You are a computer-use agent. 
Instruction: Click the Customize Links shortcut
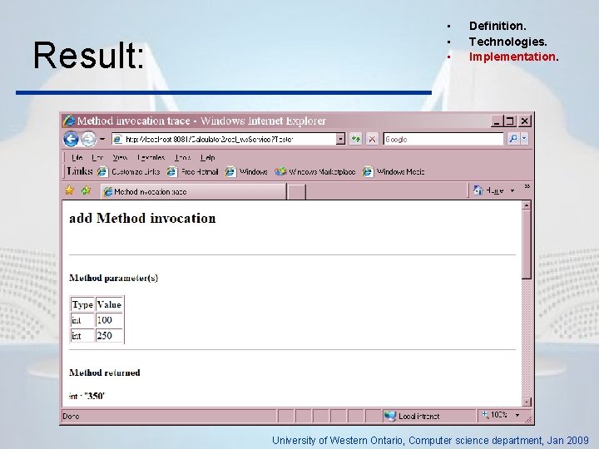[x=129, y=172]
